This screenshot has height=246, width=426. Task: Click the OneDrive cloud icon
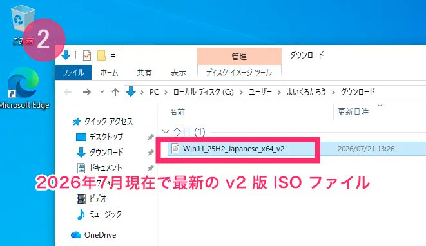[76, 235]
